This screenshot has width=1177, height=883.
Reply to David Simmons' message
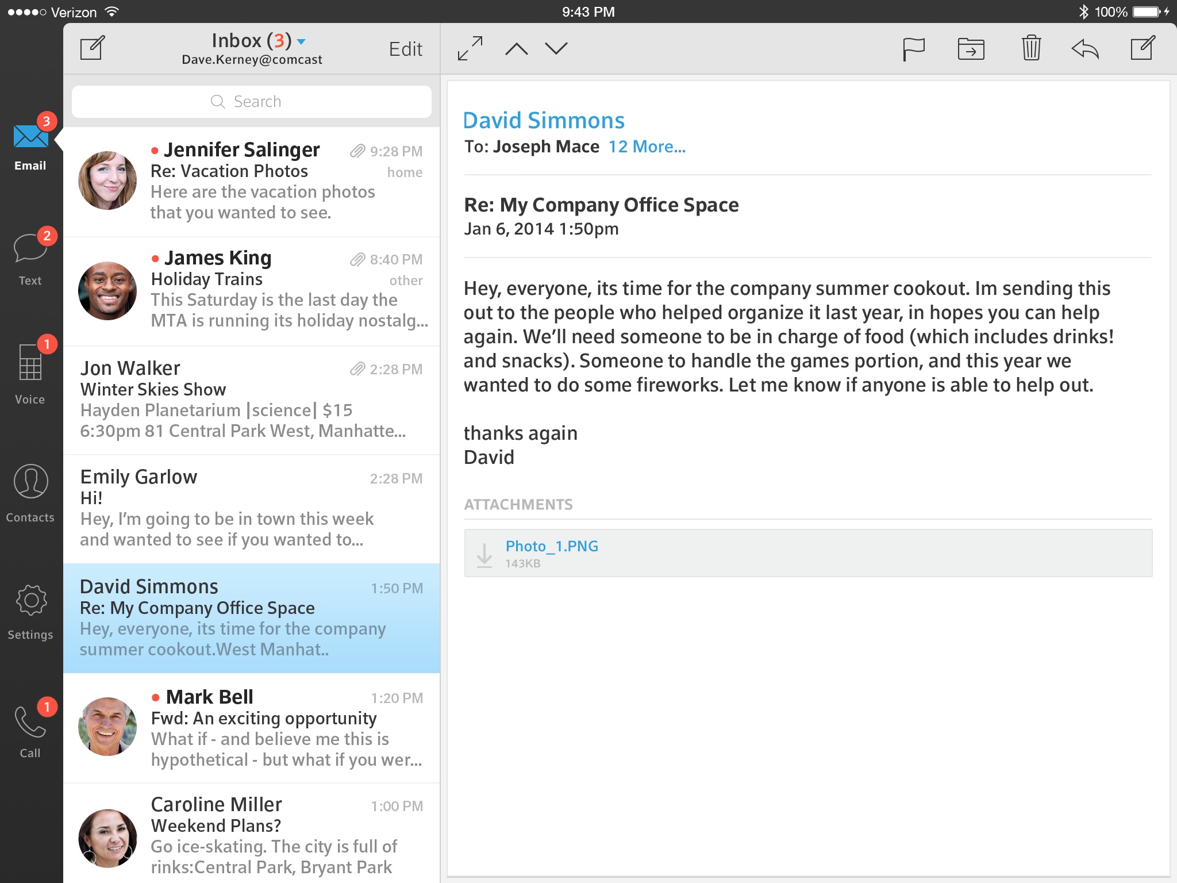[1085, 49]
